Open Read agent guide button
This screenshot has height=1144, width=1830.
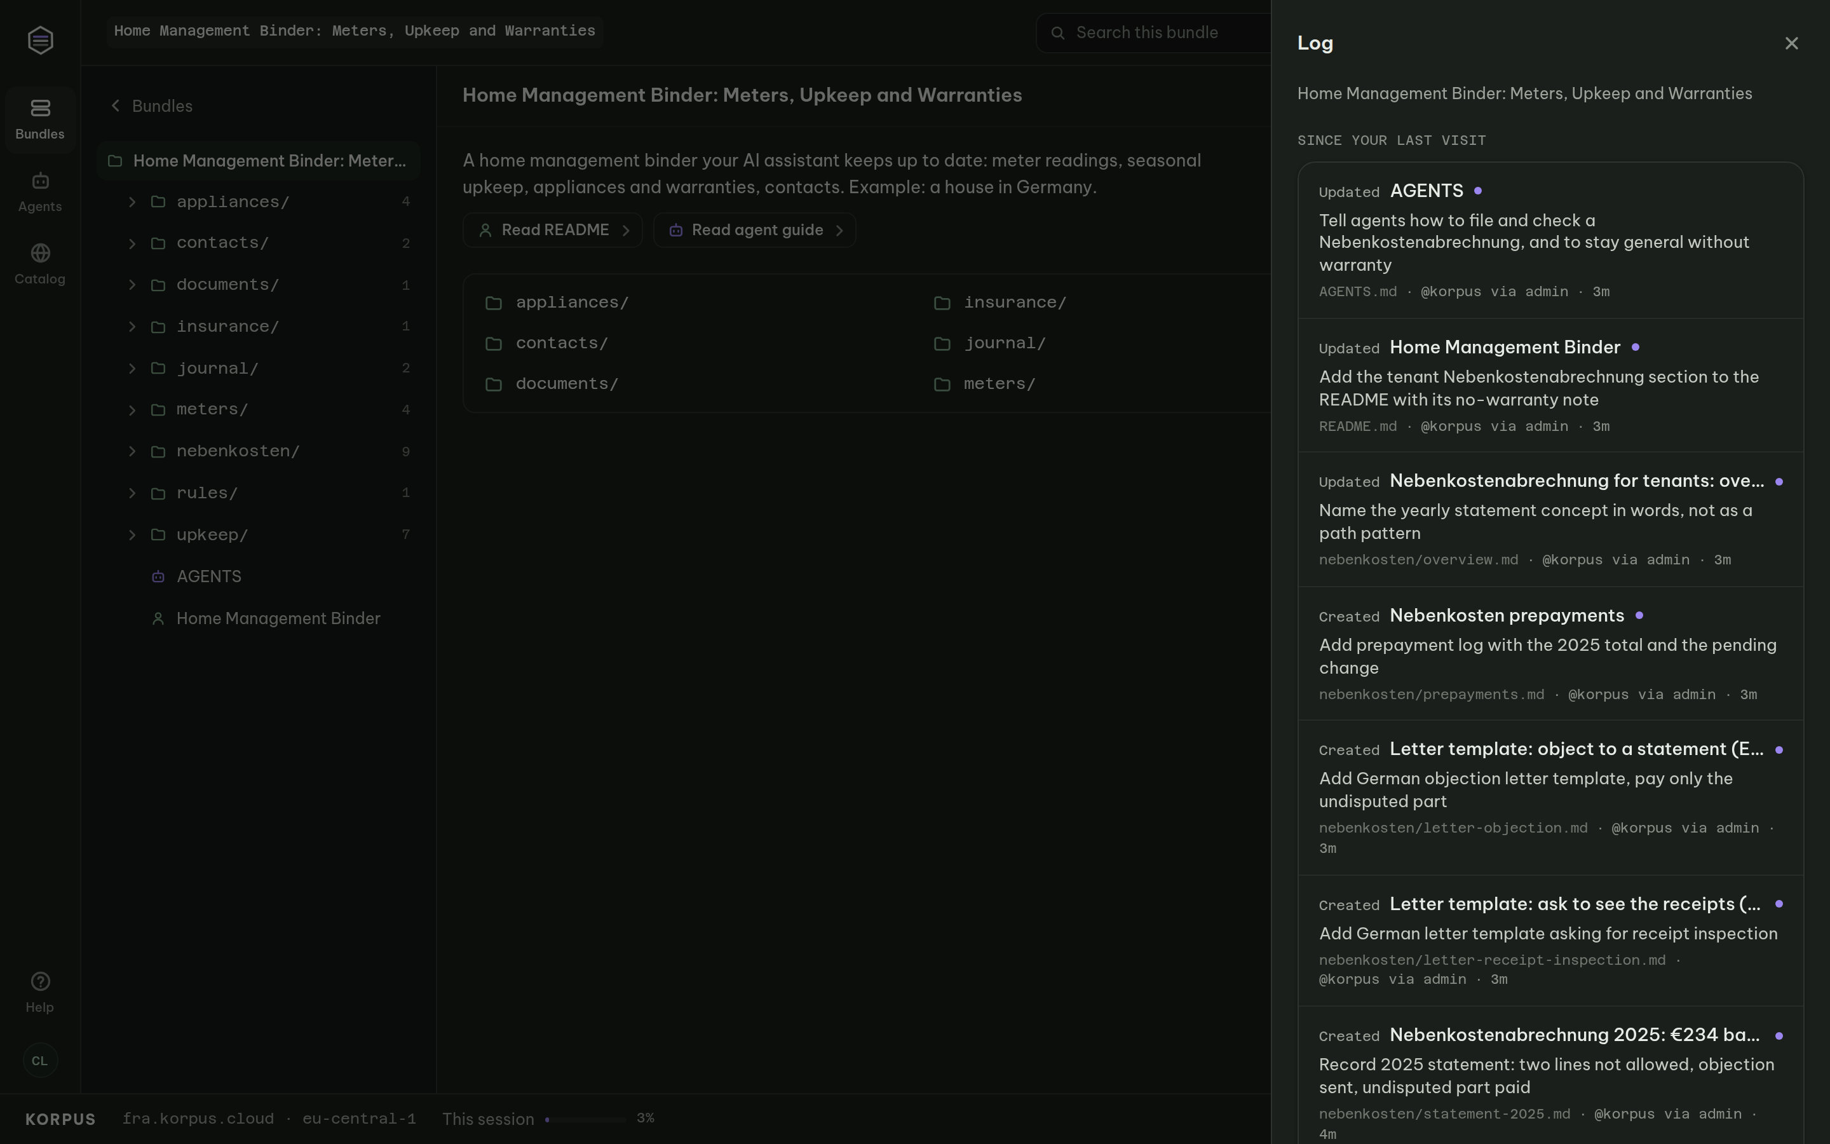click(755, 230)
